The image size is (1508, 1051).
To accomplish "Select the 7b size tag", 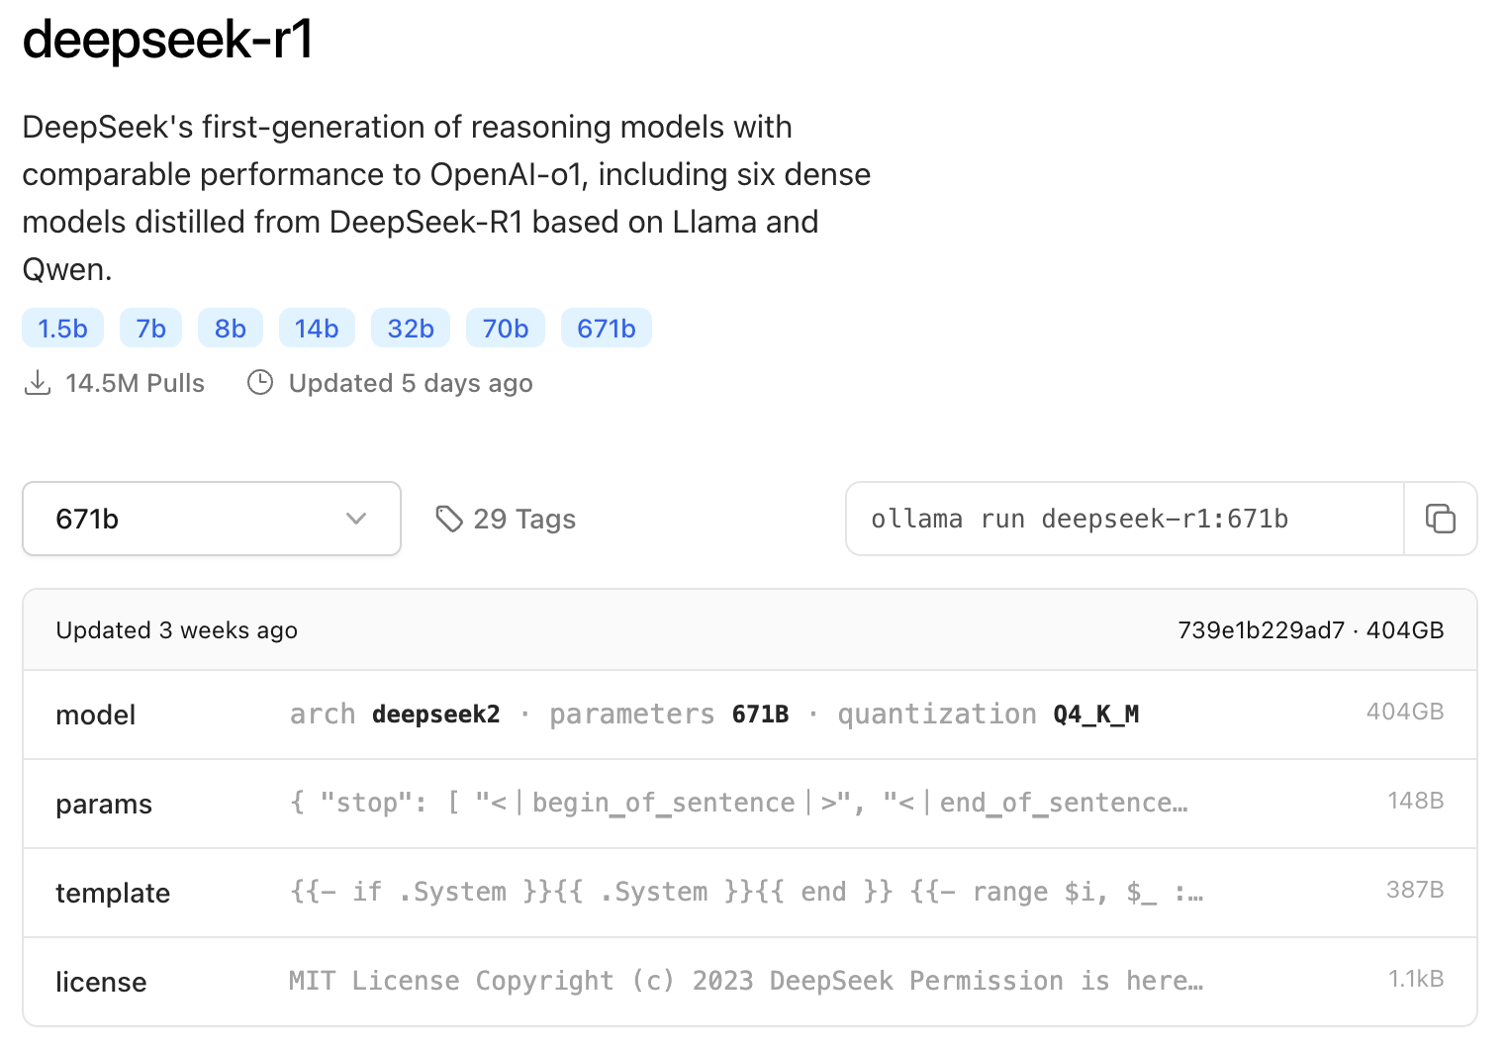I will [x=150, y=329].
